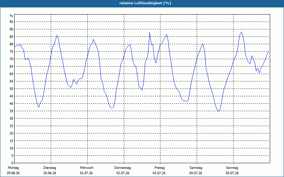284x177 pixels.
Task: Click the 75 y-axis value
Action: [x=11, y=52]
